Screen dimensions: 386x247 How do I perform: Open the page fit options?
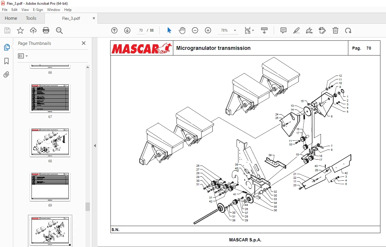point(249,30)
